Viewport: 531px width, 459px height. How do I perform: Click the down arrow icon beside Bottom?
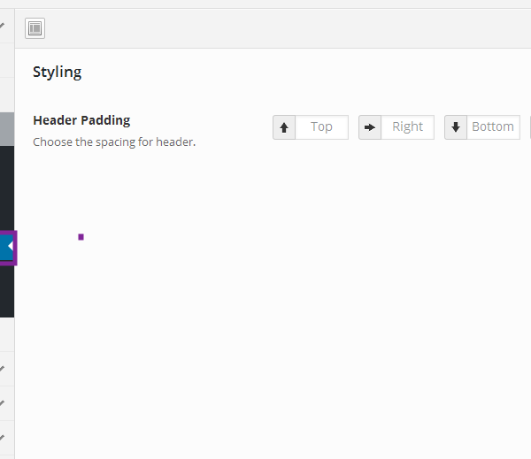click(x=456, y=127)
